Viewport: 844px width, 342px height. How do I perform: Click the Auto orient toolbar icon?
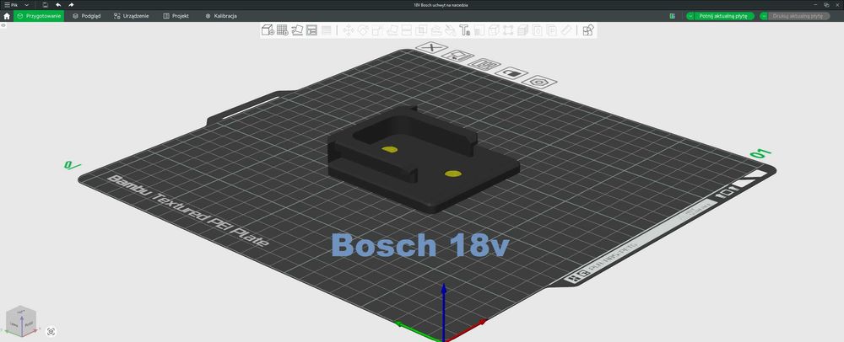coord(297,30)
